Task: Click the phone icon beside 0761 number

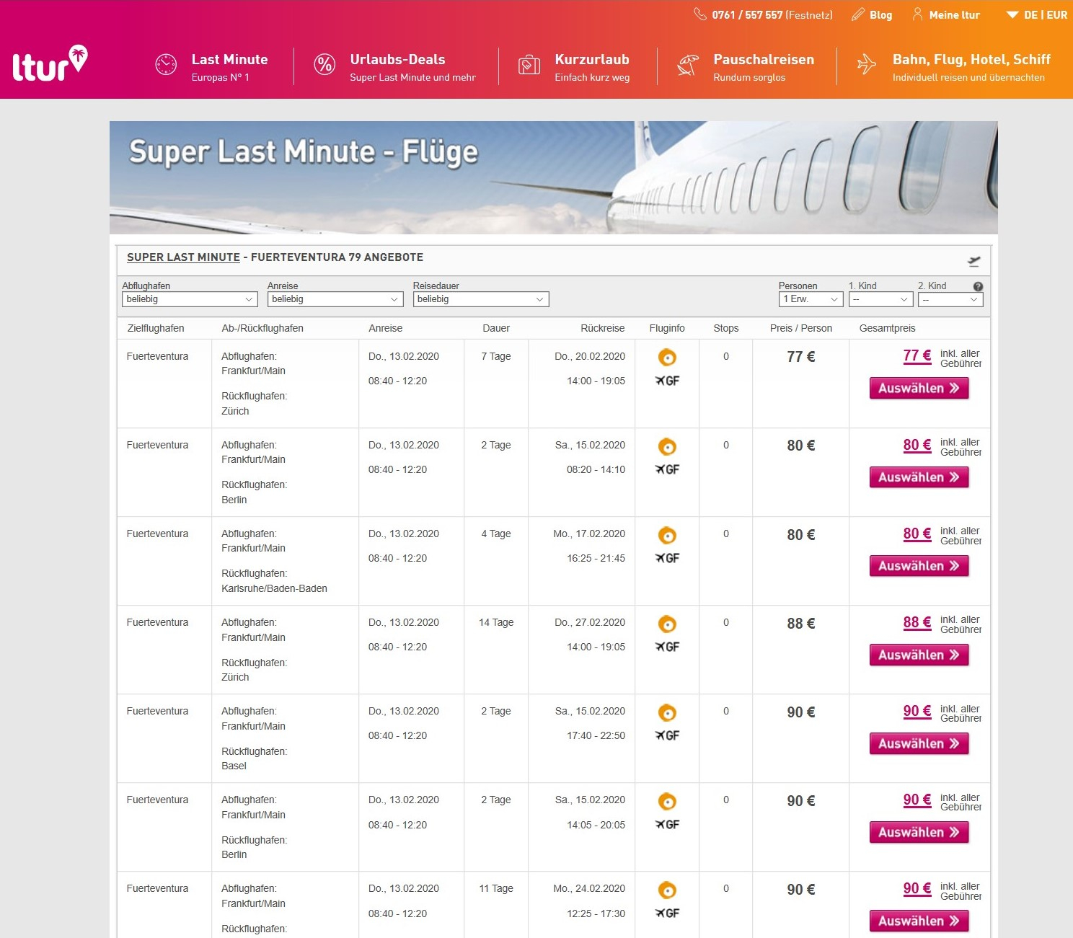Action: click(x=699, y=14)
